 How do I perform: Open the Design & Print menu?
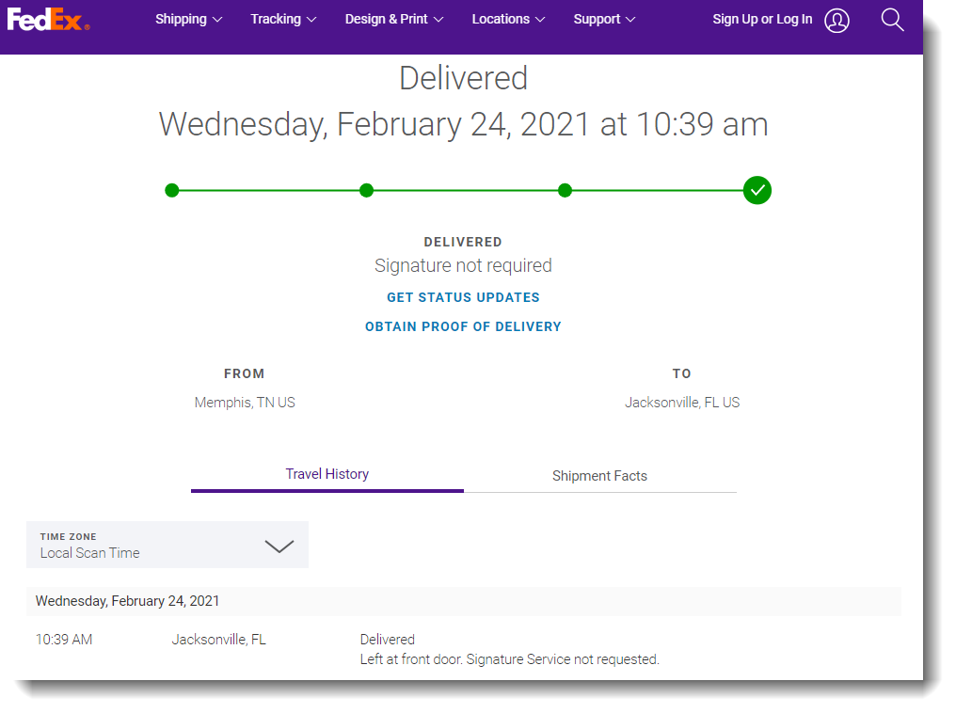393,19
